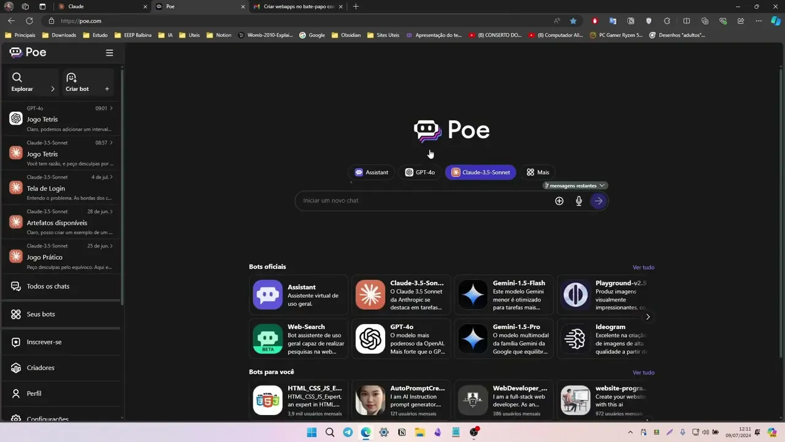This screenshot has width=785, height=442.
Task: Click the send arrow button
Action: click(x=598, y=201)
